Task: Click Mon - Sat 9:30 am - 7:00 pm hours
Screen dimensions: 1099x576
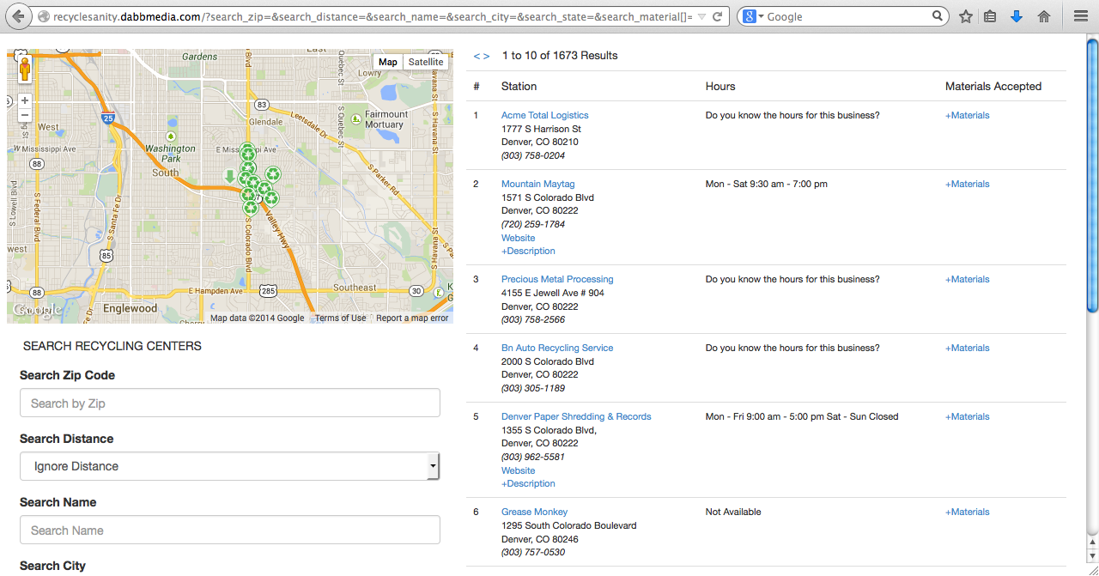Action: point(767,184)
